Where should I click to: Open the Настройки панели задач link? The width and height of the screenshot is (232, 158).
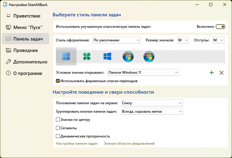pos(77,143)
